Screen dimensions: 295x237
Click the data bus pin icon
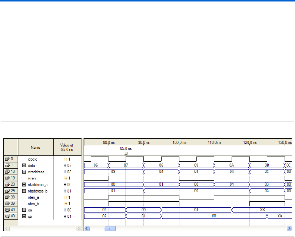point(8,165)
